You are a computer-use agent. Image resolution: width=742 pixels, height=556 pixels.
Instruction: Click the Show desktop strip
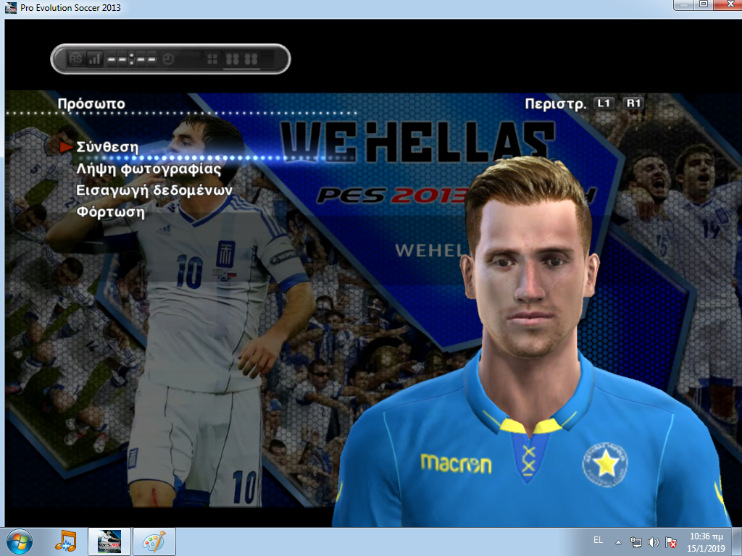tap(738, 542)
